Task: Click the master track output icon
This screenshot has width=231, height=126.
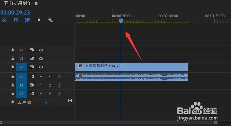Action: tap(70, 101)
